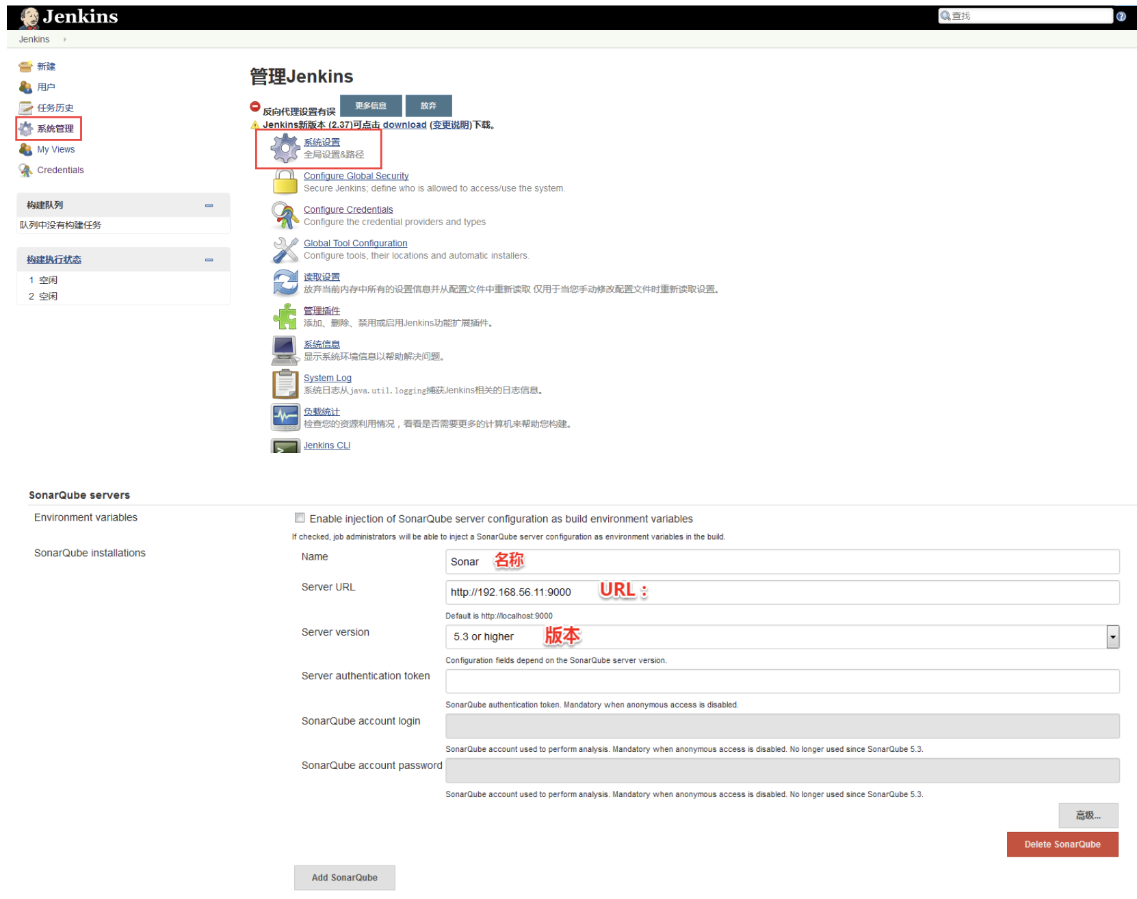Click the Add SonarQube button

(x=345, y=877)
